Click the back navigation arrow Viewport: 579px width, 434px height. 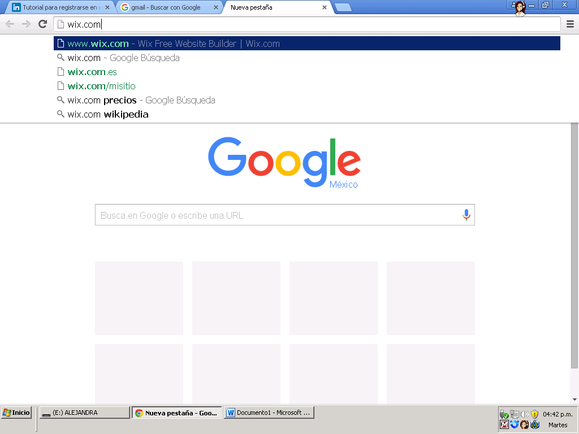9,24
